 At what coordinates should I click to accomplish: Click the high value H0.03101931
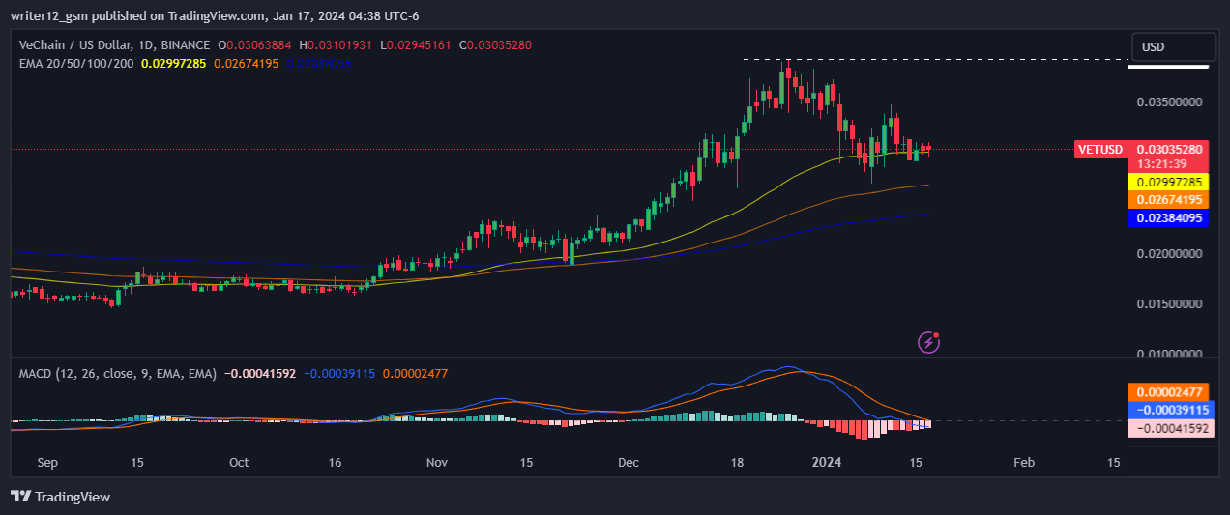click(337, 45)
